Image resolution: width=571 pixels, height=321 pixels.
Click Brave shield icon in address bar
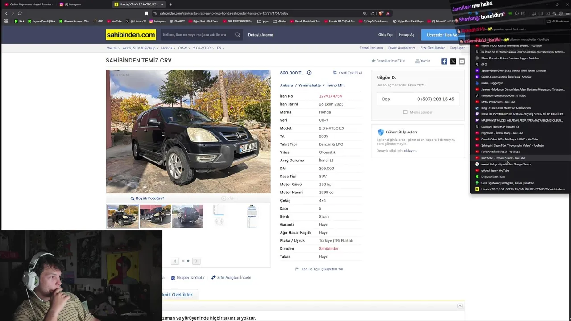[381, 13]
